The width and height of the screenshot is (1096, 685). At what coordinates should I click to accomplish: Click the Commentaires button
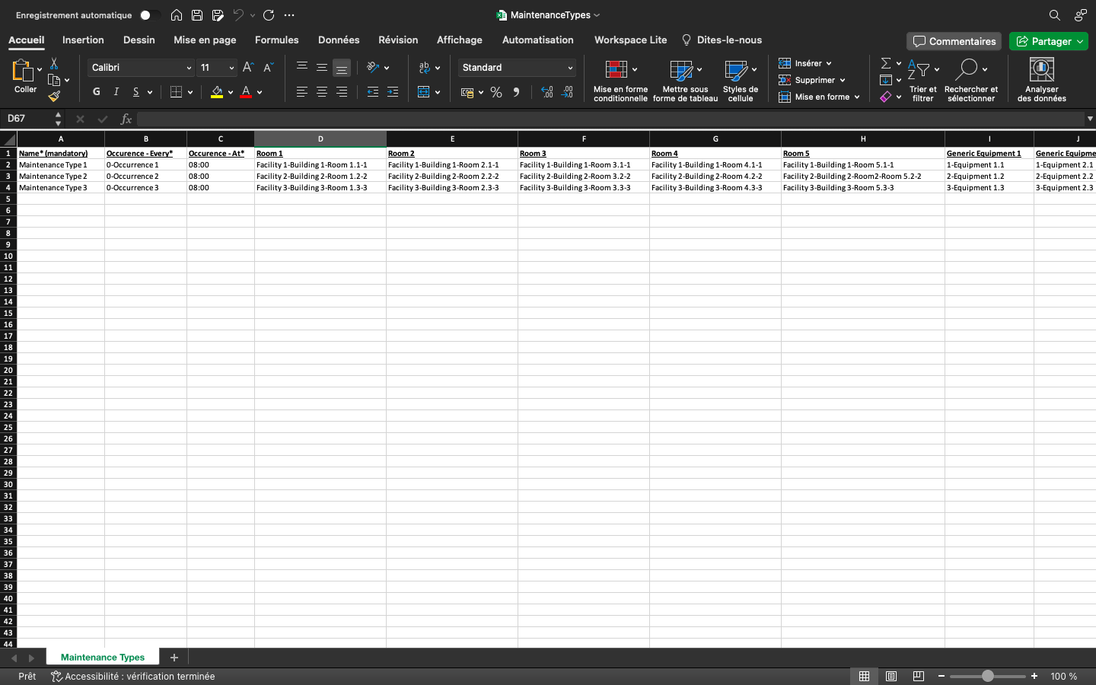click(x=954, y=41)
